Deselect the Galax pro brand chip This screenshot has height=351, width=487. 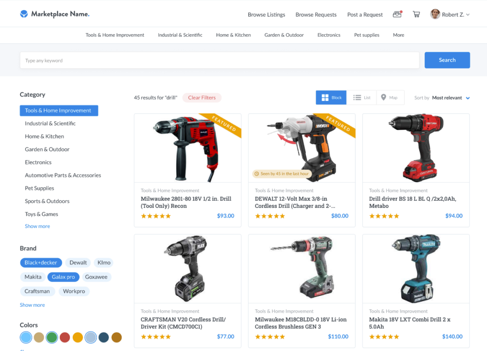coord(63,277)
